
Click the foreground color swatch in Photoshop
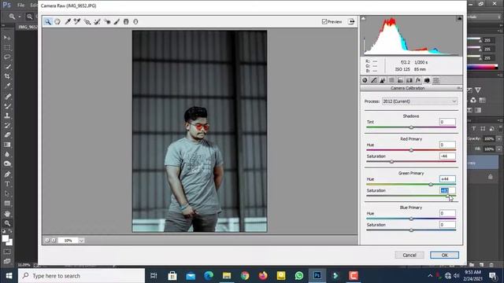click(x=6, y=238)
